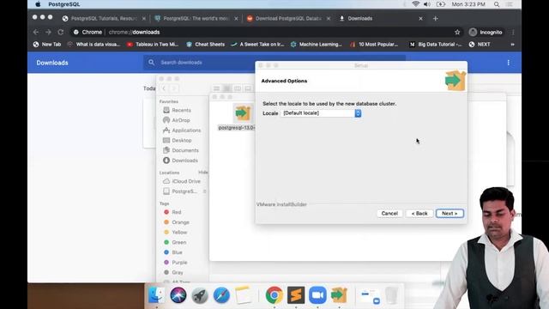This screenshot has height=309, width=549.
Task: Select the Blue tag in Finder
Action: coord(173,252)
